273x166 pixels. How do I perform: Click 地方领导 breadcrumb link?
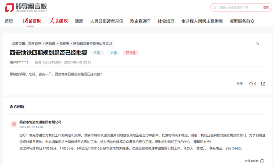tap(35, 43)
